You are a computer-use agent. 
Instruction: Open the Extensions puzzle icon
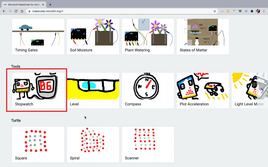tap(252, 11)
